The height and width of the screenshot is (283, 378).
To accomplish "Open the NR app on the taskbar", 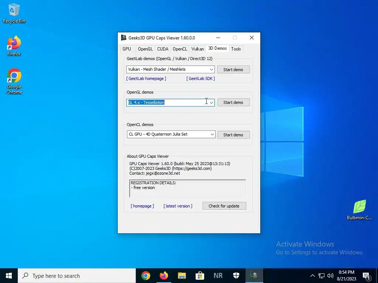I will coord(218,276).
